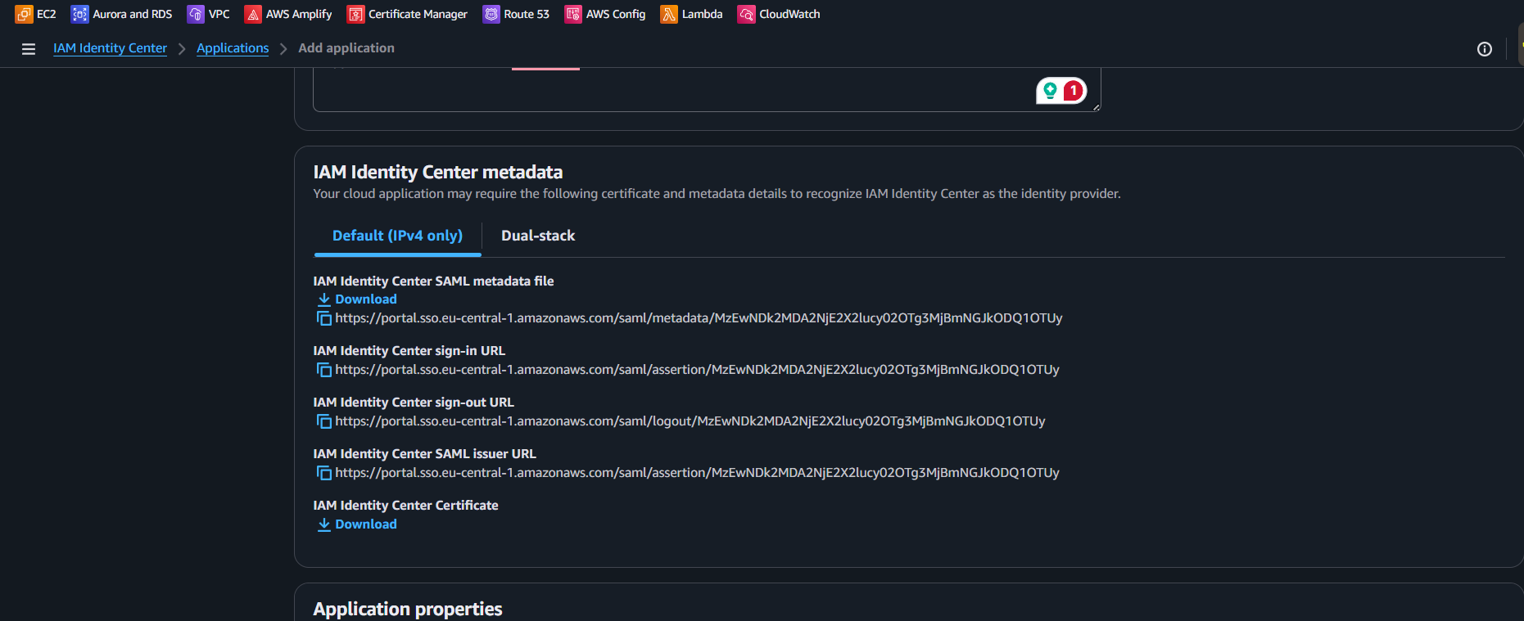Open the Route 53 shortcut icon
This screenshot has width=1524, height=621.
coord(491,14)
